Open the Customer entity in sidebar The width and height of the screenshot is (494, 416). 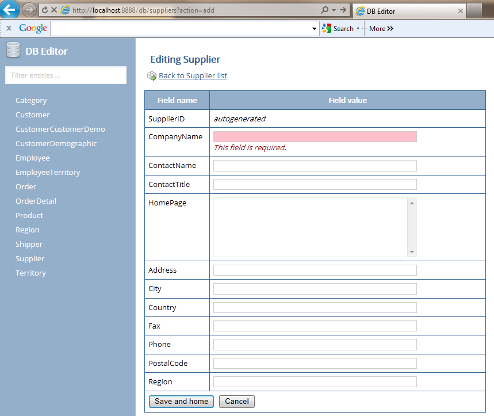33,115
